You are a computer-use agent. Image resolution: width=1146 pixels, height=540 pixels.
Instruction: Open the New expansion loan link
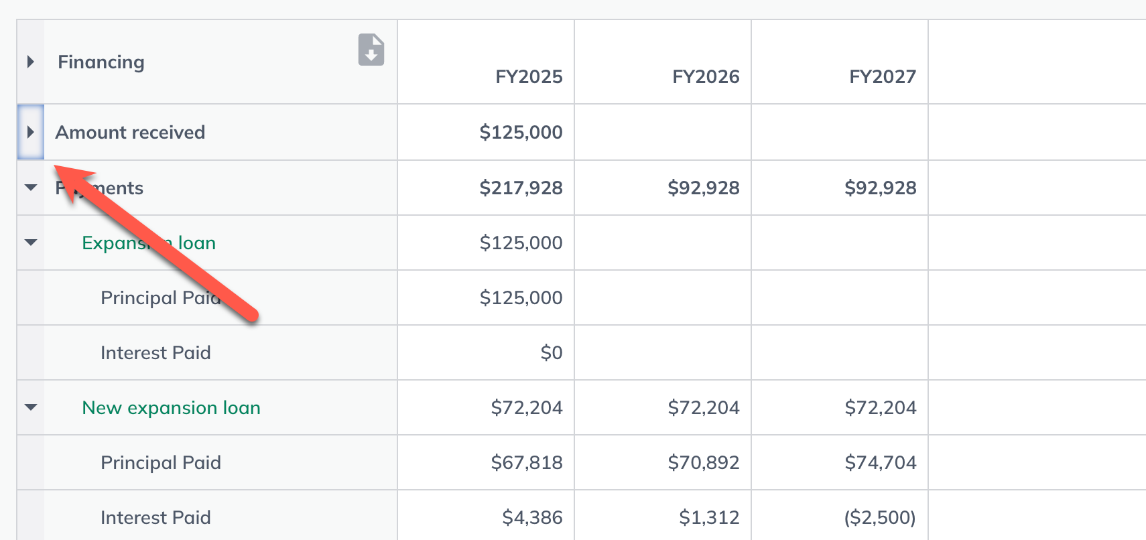click(x=171, y=407)
